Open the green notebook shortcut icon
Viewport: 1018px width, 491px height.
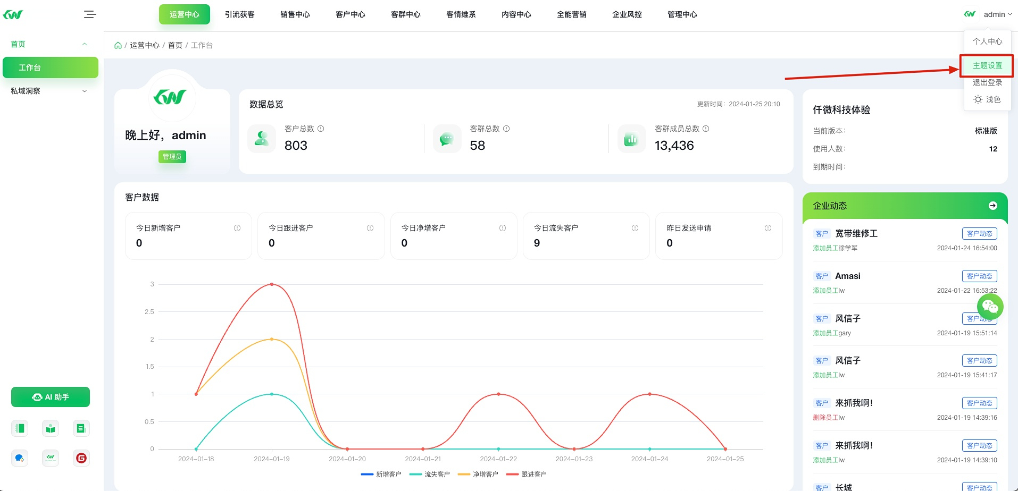20,428
